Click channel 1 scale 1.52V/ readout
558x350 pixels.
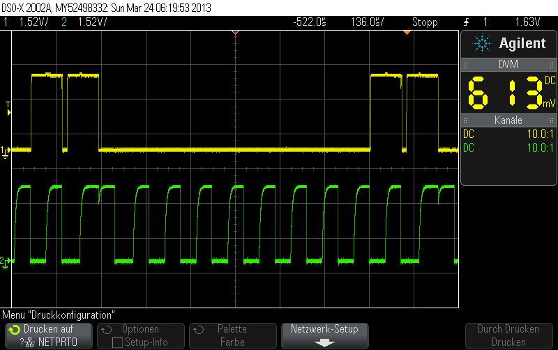coord(33,22)
